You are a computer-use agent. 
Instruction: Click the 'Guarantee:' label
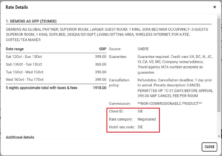click(118, 57)
